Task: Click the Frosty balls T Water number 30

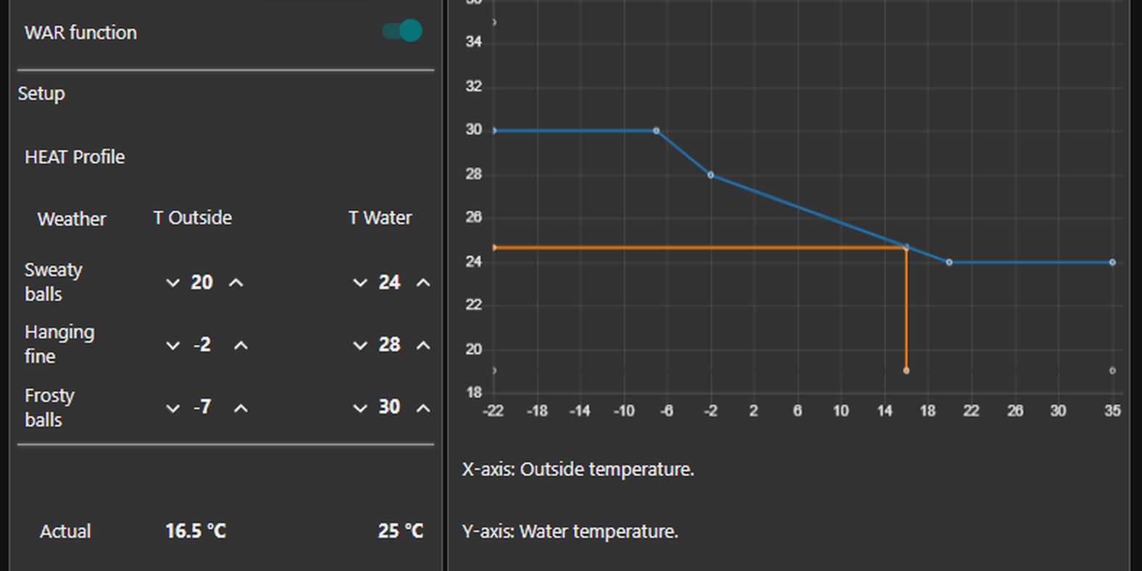Action: pyautogui.click(x=390, y=407)
